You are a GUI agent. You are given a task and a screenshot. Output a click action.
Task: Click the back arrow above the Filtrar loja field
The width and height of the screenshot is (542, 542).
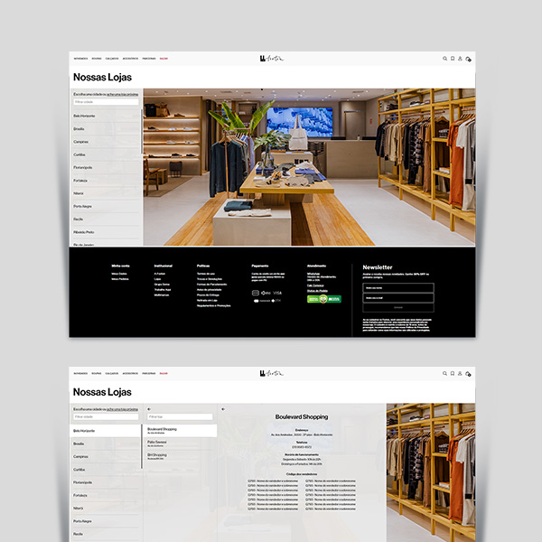click(x=149, y=408)
